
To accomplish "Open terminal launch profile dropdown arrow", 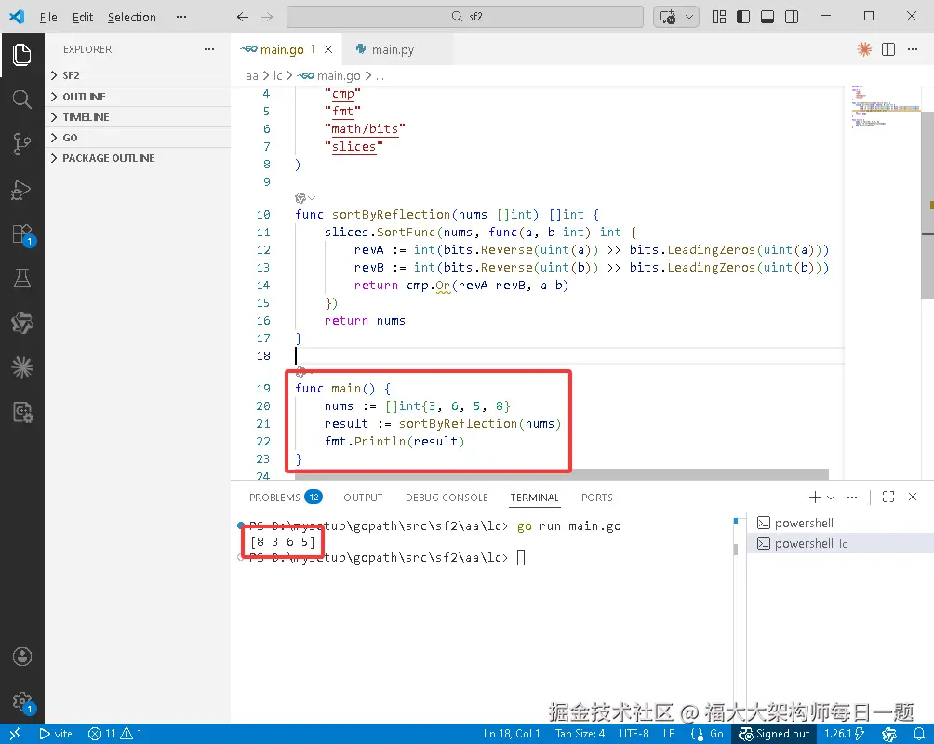I will pos(831,497).
